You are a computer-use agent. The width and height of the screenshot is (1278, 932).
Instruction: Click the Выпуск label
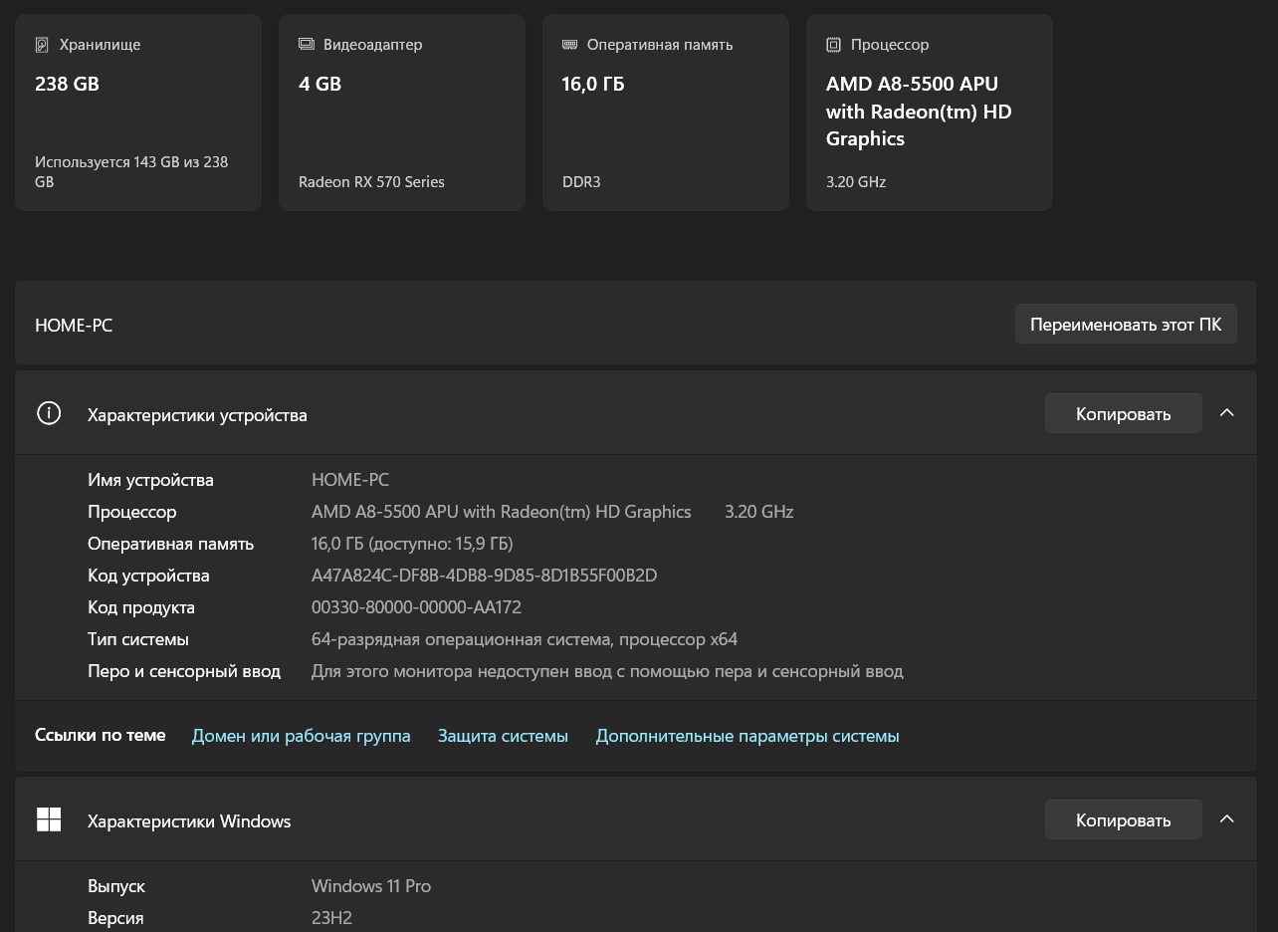point(116,886)
